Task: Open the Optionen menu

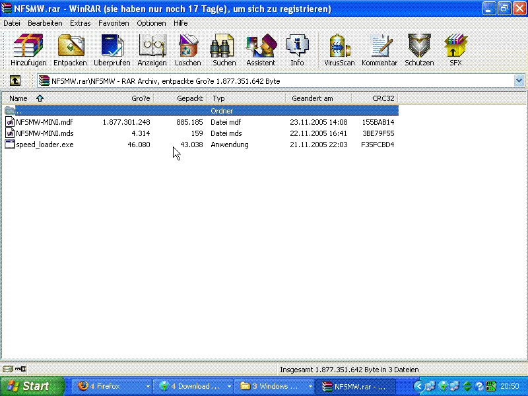Action: (151, 23)
